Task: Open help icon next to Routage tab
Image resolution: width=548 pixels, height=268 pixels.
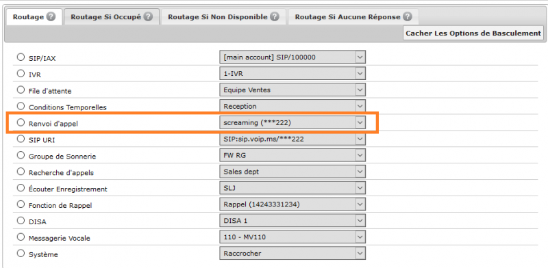Action: (51, 16)
